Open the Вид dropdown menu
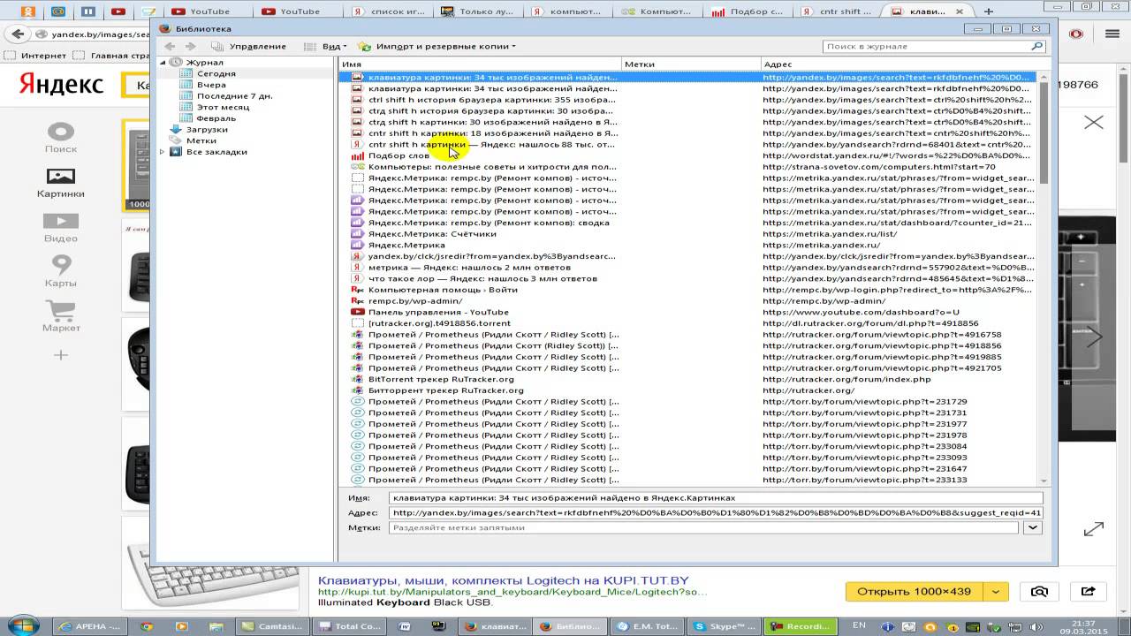 [x=323, y=46]
